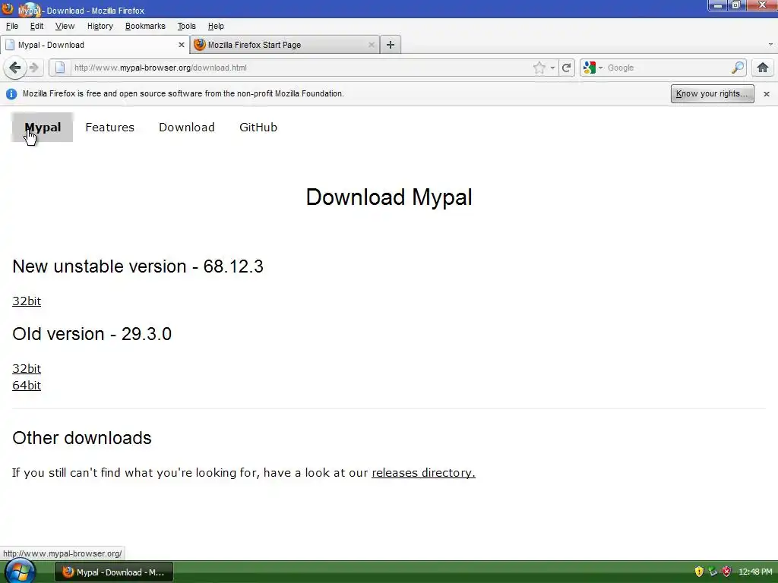Open the Google search engine dropdown
Viewport: 778px width, 583px height.
pos(593,68)
